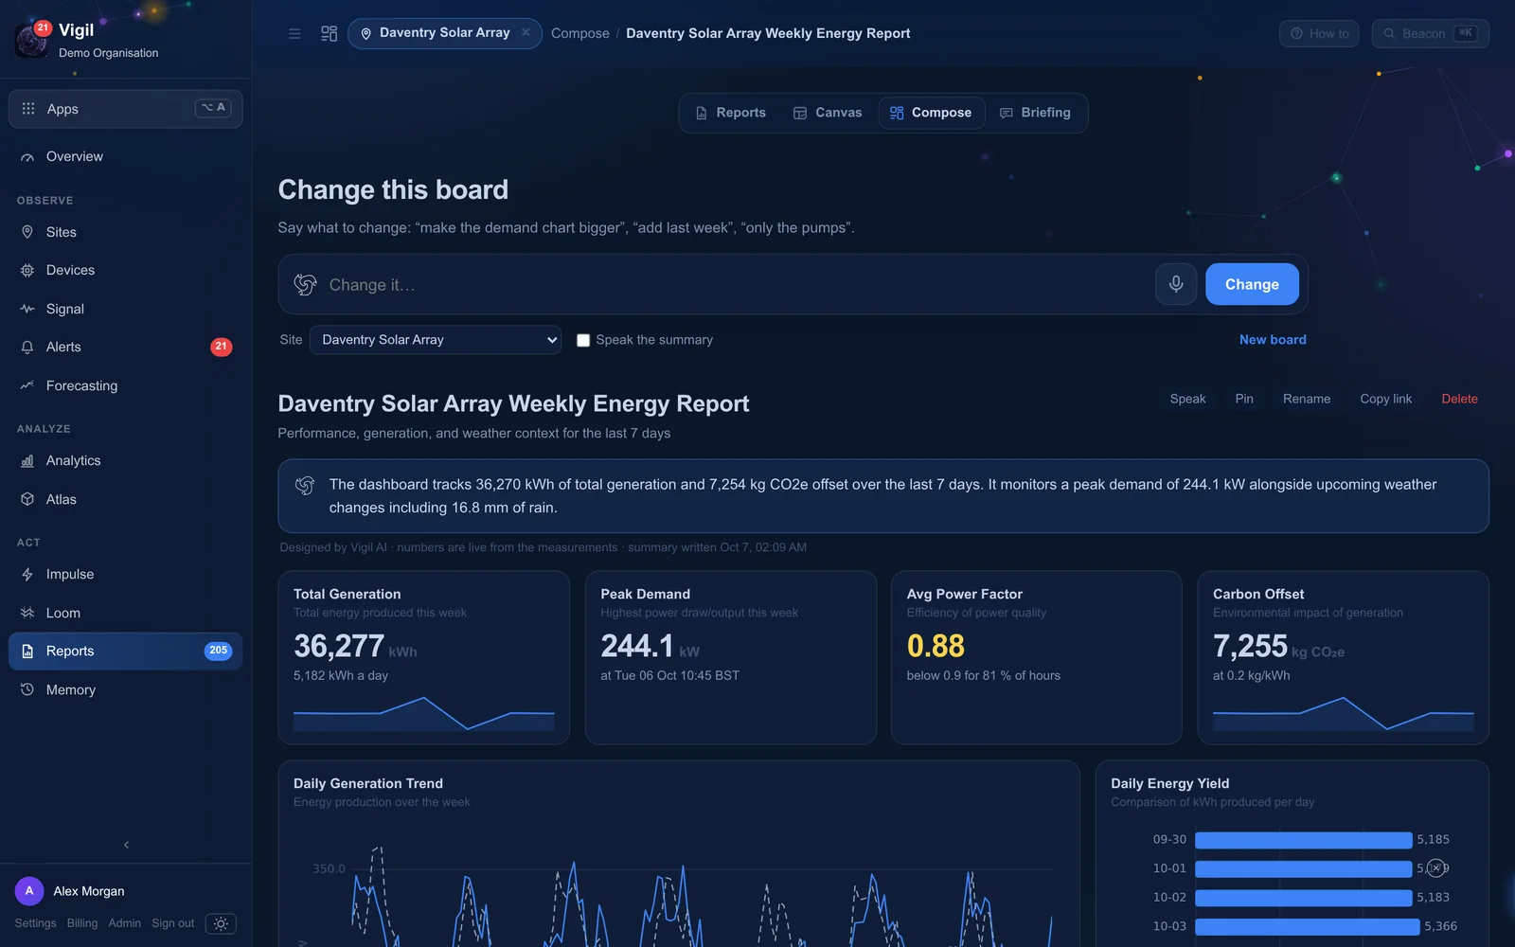Enable Speak the summary checkbox
1515x947 pixels.
(x=583, y=340)
